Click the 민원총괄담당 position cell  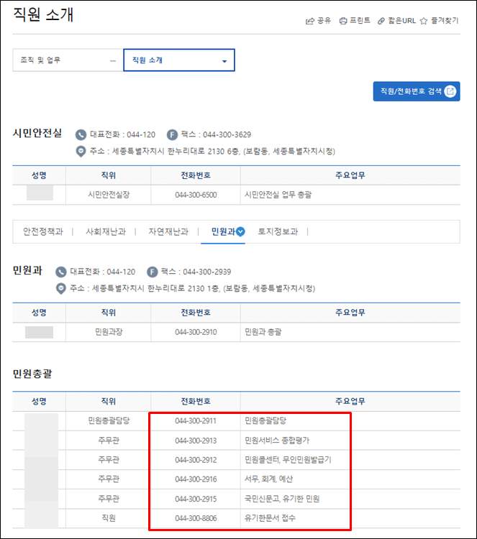click(x=109, y=420)
